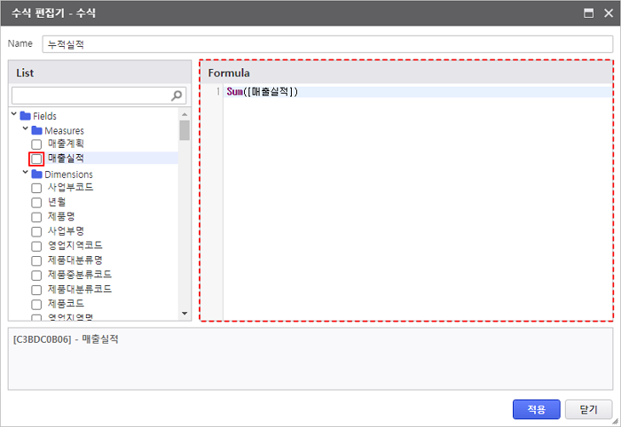621x427 pixels.
Task: Click the list scrollbar thumb
Action: [x=185, y=130]
